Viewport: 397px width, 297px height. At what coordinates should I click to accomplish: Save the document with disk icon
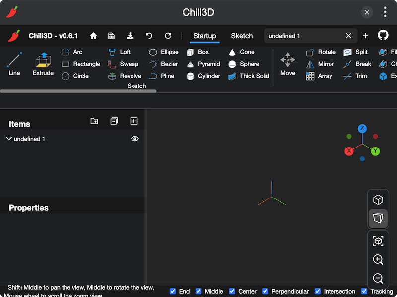click(x=111, y=36)
